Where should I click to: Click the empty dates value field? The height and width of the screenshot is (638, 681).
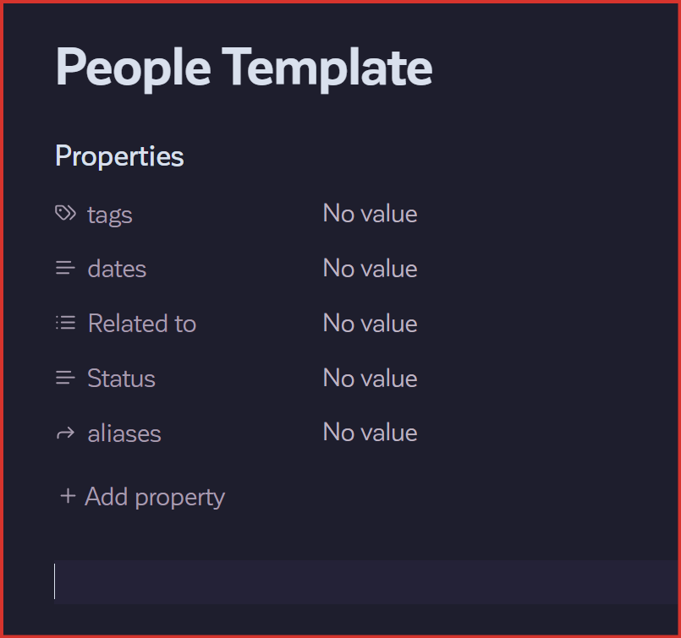click(370, 269)
